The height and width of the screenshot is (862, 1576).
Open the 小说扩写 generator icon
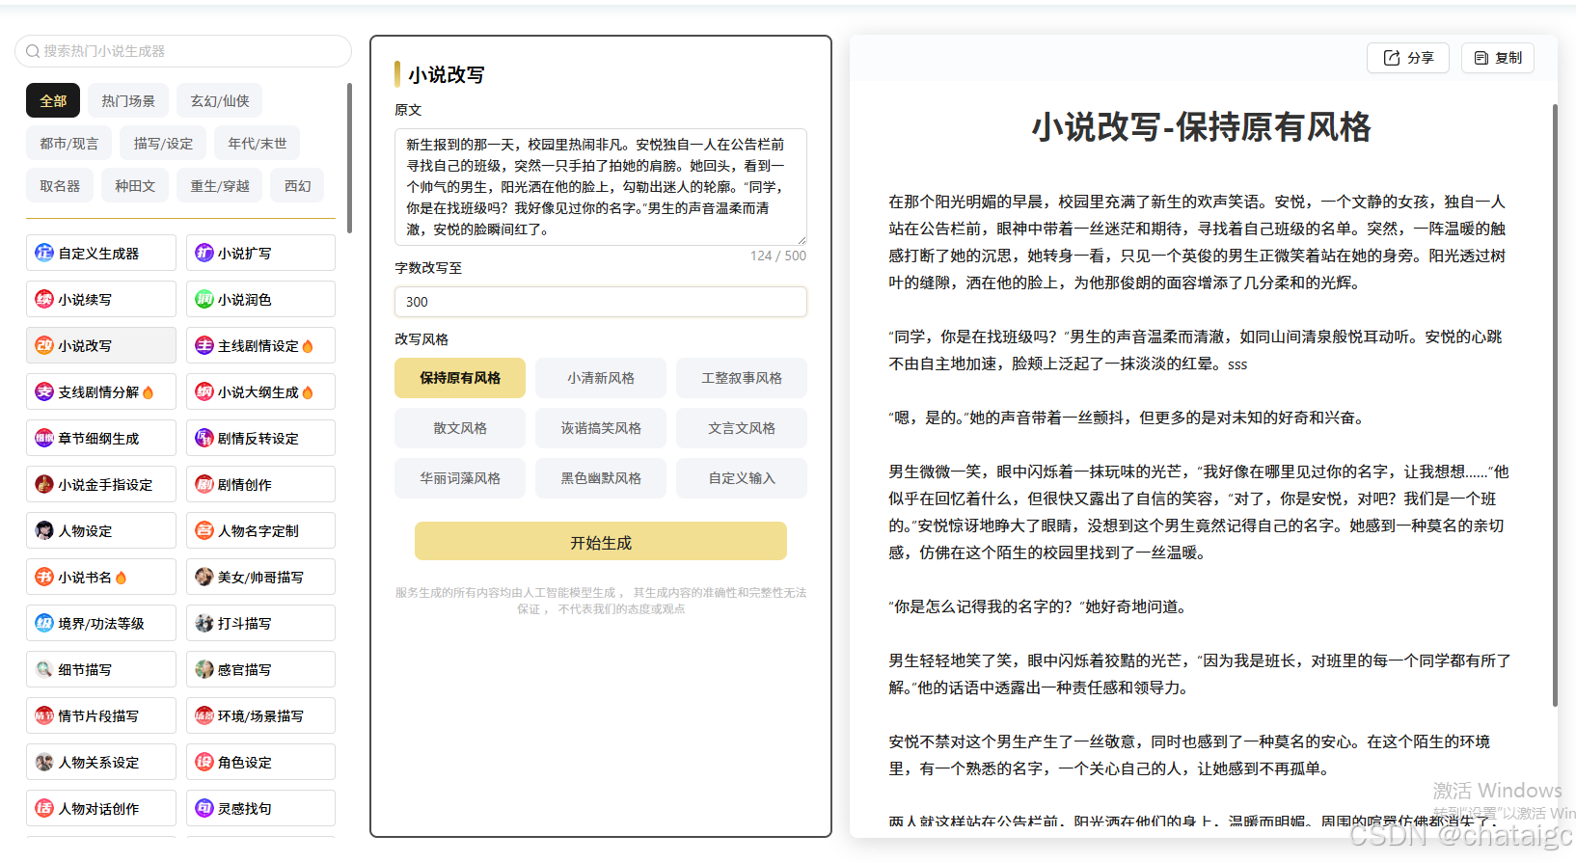click(204, 253)
